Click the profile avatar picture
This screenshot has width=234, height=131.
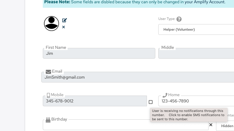pyautogui.click(x=51, y=24)
